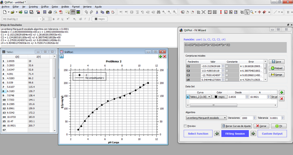Open the font family MS Shell Dlg dropdown
293x155 pixels.
40,19
